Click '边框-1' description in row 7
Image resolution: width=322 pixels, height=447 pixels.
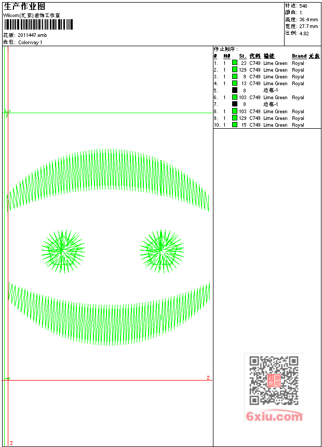(271, 104)
